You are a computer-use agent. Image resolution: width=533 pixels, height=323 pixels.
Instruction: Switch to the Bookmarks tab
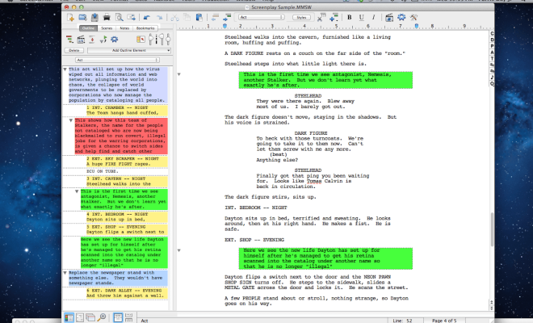(x=145, y=28)
